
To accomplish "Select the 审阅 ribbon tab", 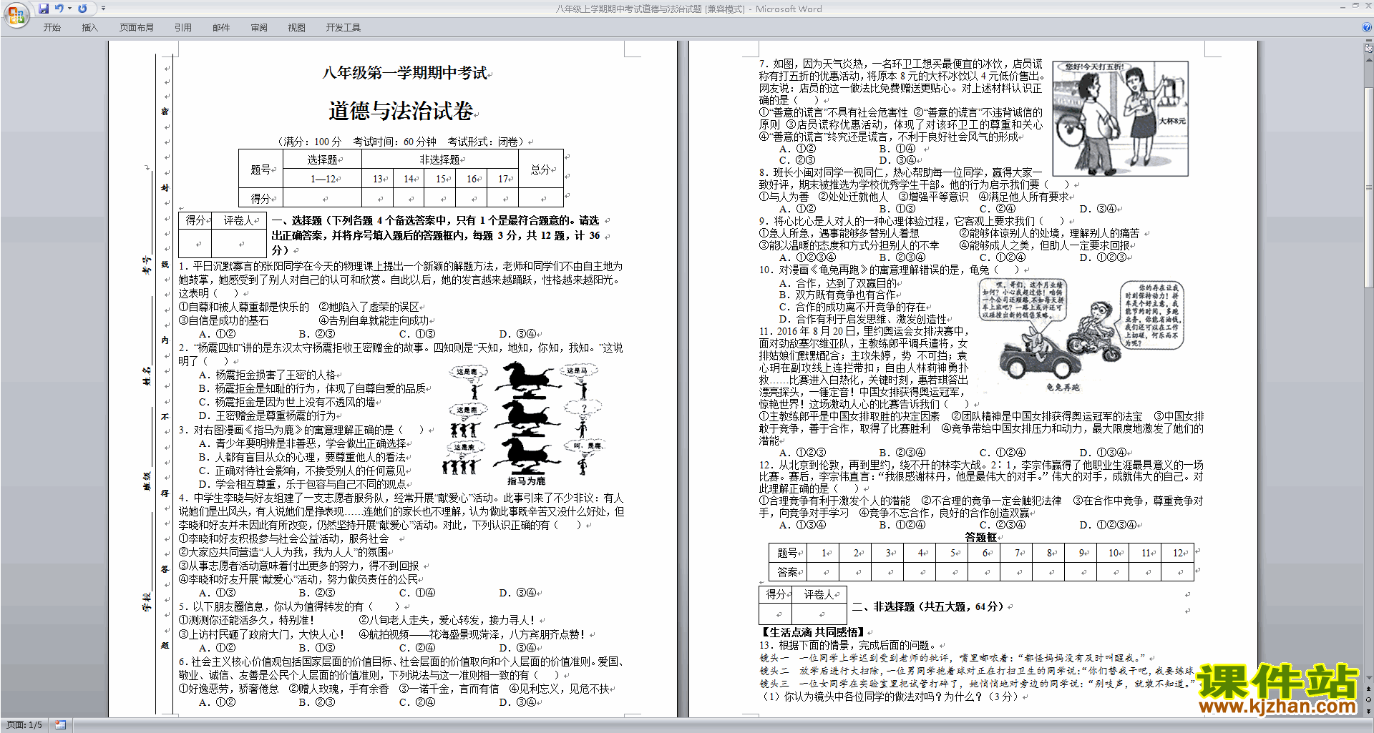I will pyautogui.click(x=259, y=28).
